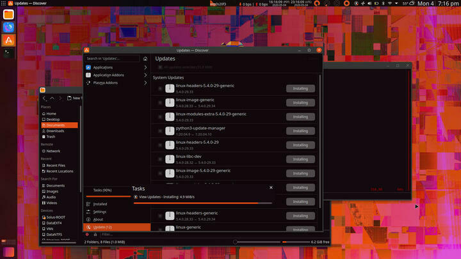Click the volume icon in the system tray

[x=369, y=3]
